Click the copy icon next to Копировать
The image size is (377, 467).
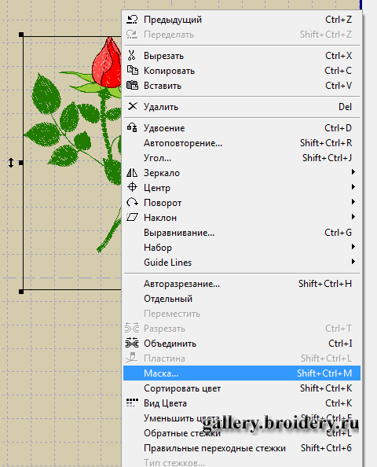133,70
